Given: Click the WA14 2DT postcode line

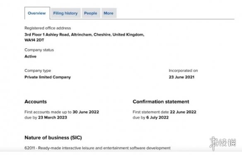Looking at the screenshot, I should tap(34, 40).
